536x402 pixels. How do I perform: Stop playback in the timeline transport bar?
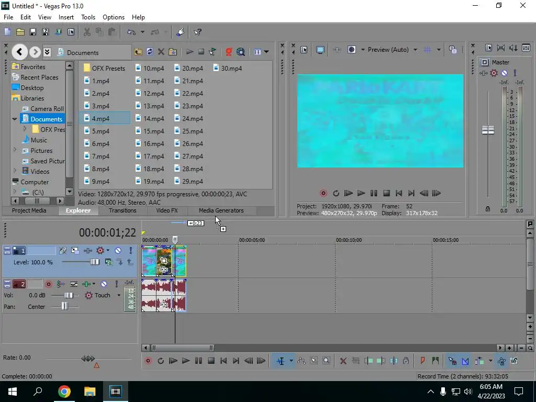coord(211,361)
